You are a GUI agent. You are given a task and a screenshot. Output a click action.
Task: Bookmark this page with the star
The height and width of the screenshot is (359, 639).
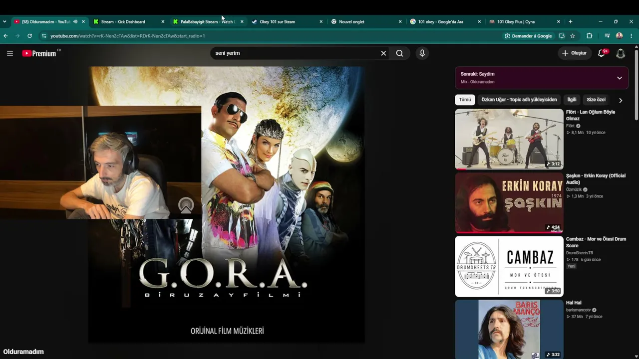573,36
